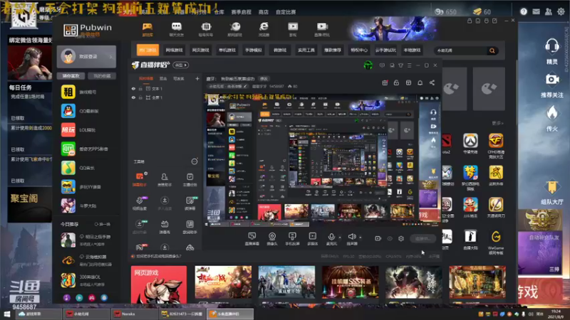Screen dimensions: 570x320
Task: Open Windows Start button on taskbar
Action: (x=7, y=314)
